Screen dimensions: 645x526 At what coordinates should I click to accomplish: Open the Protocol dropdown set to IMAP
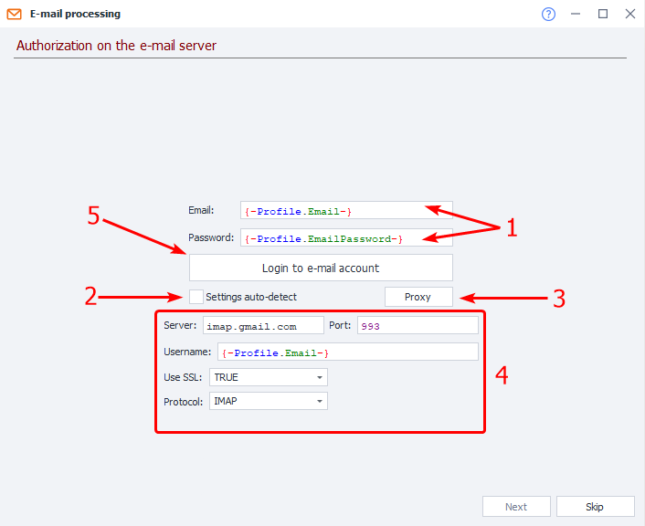pos(268,401)
